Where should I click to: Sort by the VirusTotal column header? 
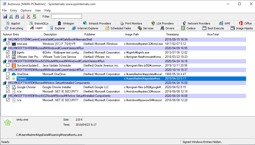click(x=226, y=34)
